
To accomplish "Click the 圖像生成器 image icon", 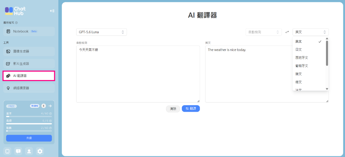I will (8, 51).
